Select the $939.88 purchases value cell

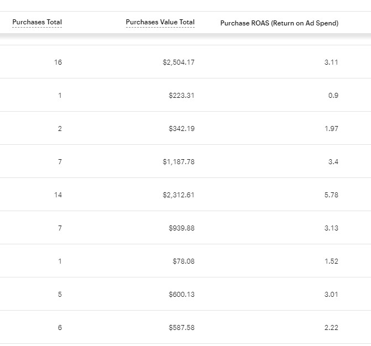181,228
